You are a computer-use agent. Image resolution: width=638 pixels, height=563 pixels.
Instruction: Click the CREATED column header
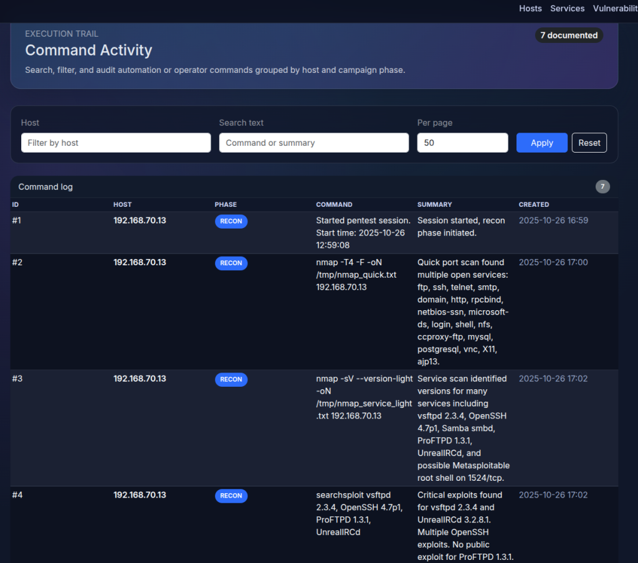(533, 204)
